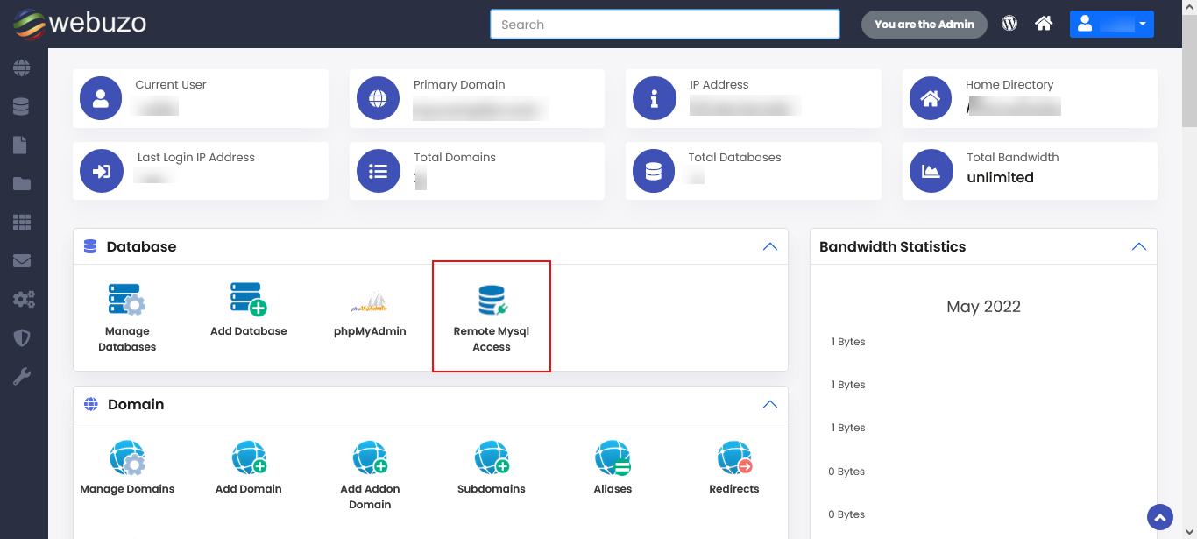Go to home via house icon

click(1044, 24)
